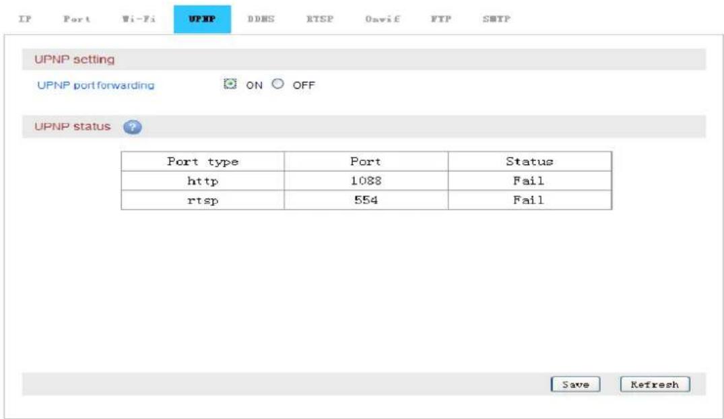Viewport: 724px width, 419px height.
Task: Click the Fail status in rtsp row
Action: (529, 200)
